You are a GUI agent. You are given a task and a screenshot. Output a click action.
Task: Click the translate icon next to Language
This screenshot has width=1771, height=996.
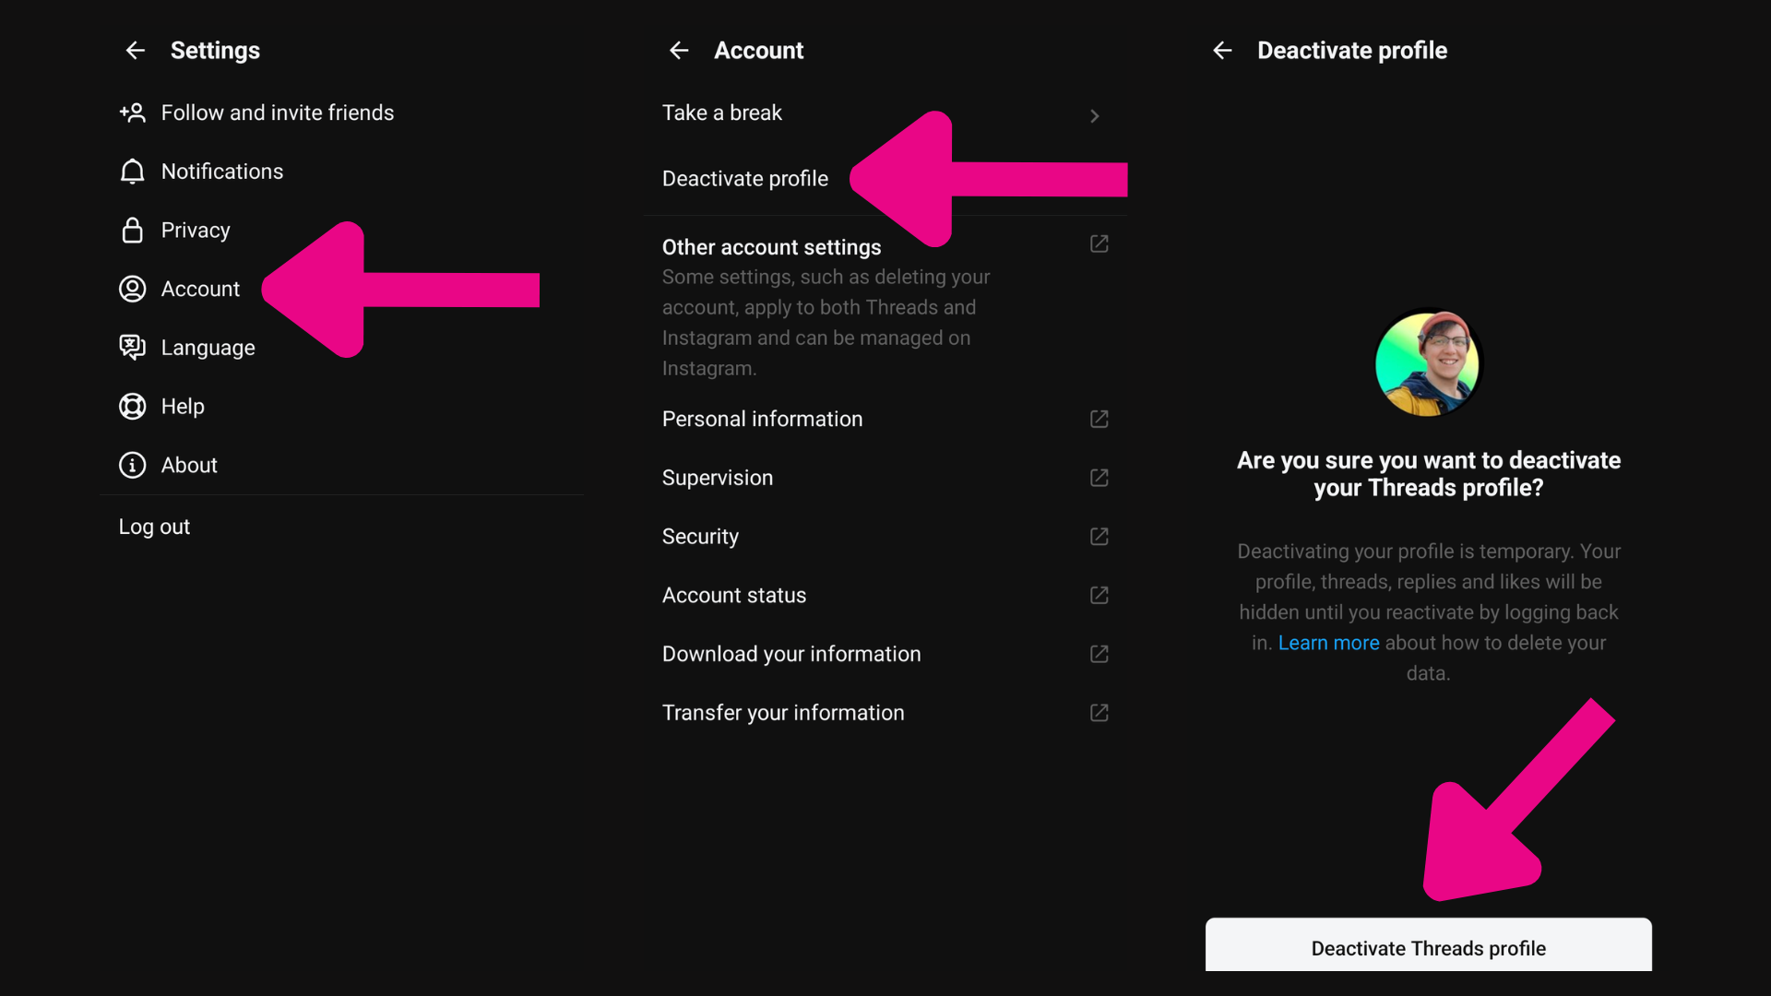click(132, 348)
